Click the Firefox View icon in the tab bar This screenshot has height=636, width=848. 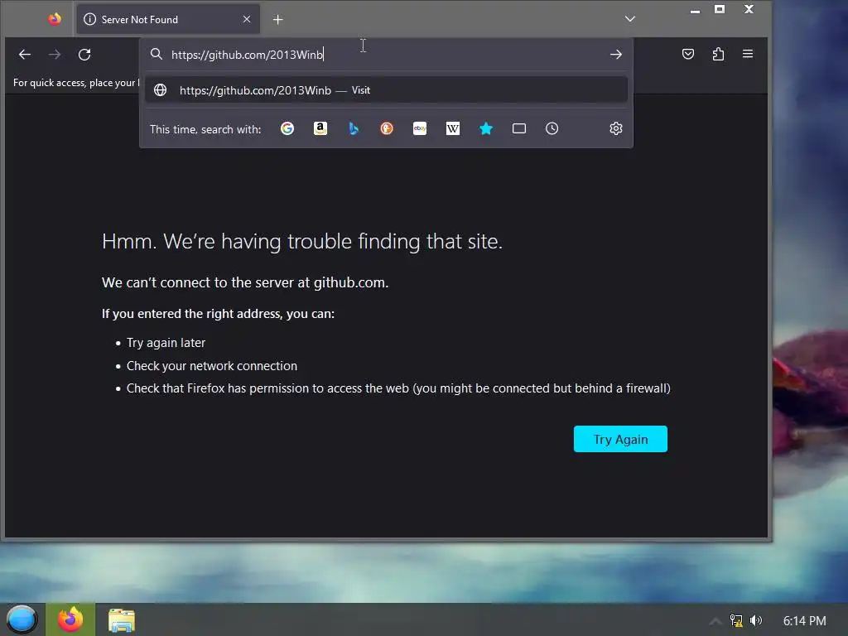[55, 20]
